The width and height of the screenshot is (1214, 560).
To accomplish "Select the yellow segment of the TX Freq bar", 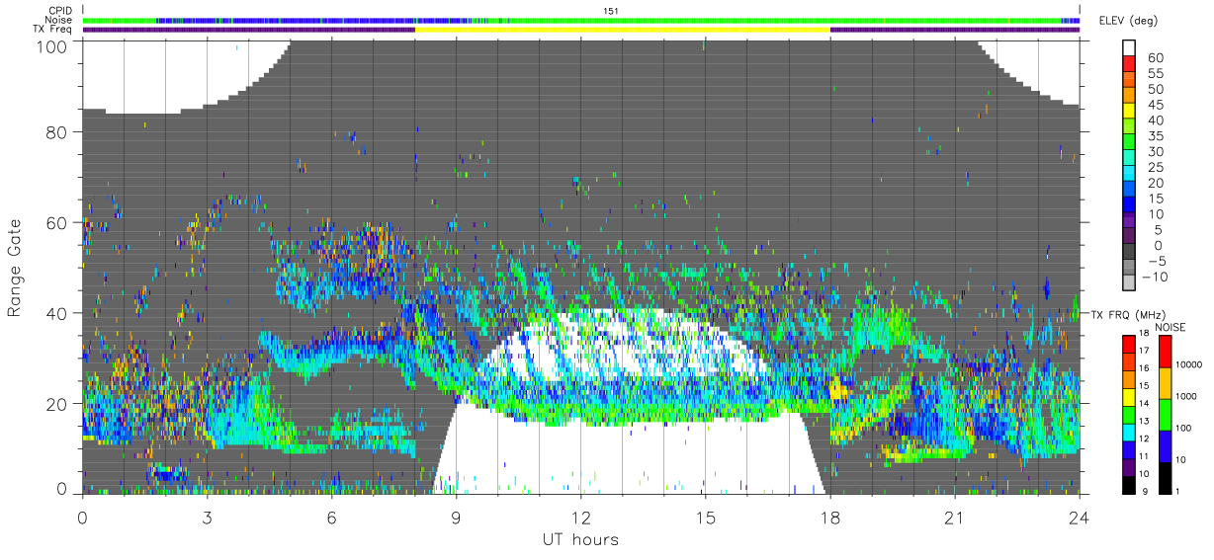I will click(x=622, y=30).
